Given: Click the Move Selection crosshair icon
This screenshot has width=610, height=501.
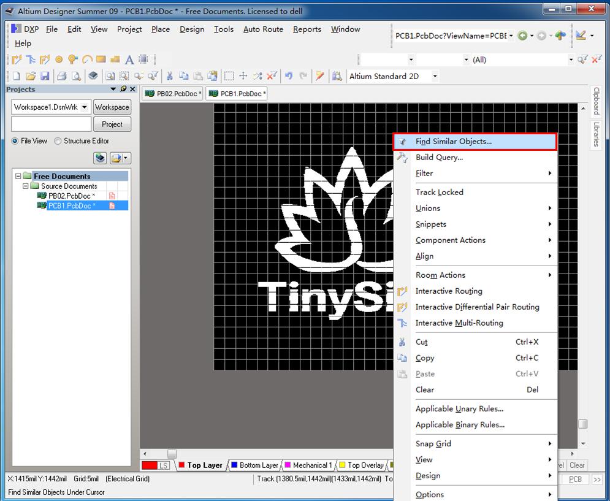Looking at the screenshot, I should click(x=243, y=76).
